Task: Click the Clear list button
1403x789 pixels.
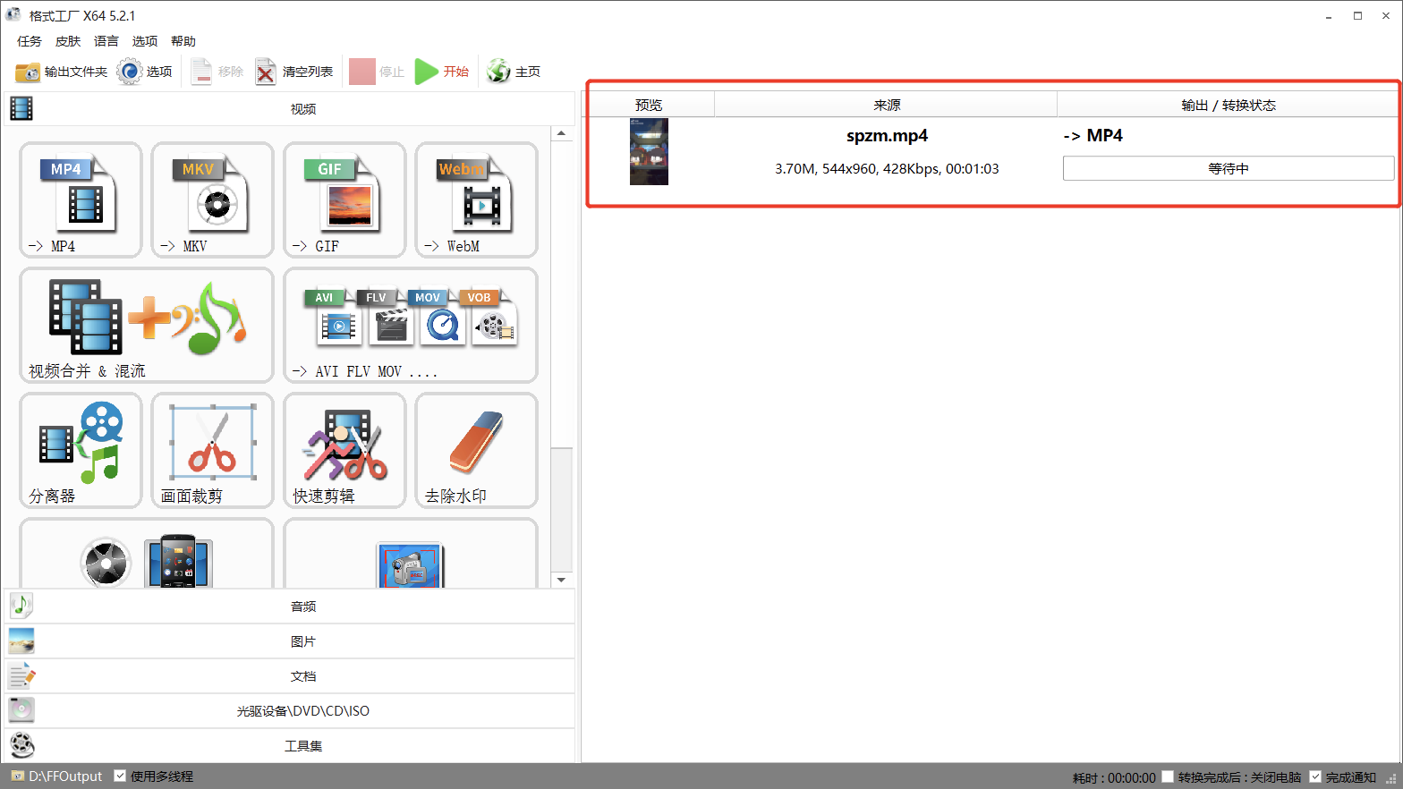Action: 294,72
